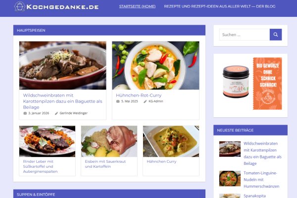
Task: Open the Wildschweinbraten dish photo
Action: (63, 65)
